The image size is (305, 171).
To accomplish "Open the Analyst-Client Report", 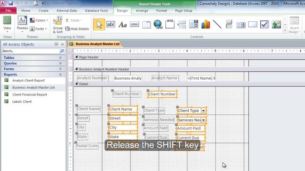I will [x=29, y=80].
